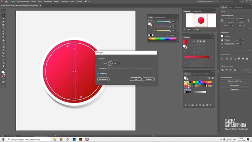Click horizontal align left icon
Viewport: 252px width, 142px height.
227,59
